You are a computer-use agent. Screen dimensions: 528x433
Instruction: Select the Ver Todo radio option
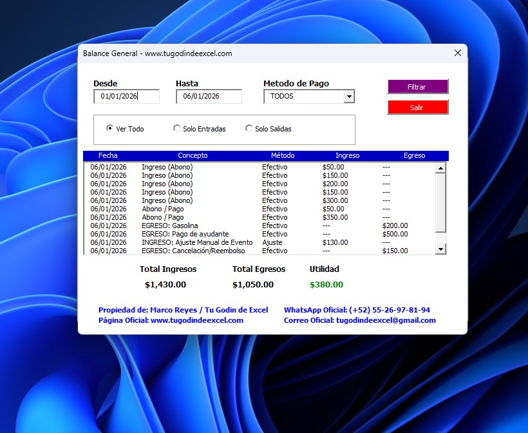[x=110, y=129]
